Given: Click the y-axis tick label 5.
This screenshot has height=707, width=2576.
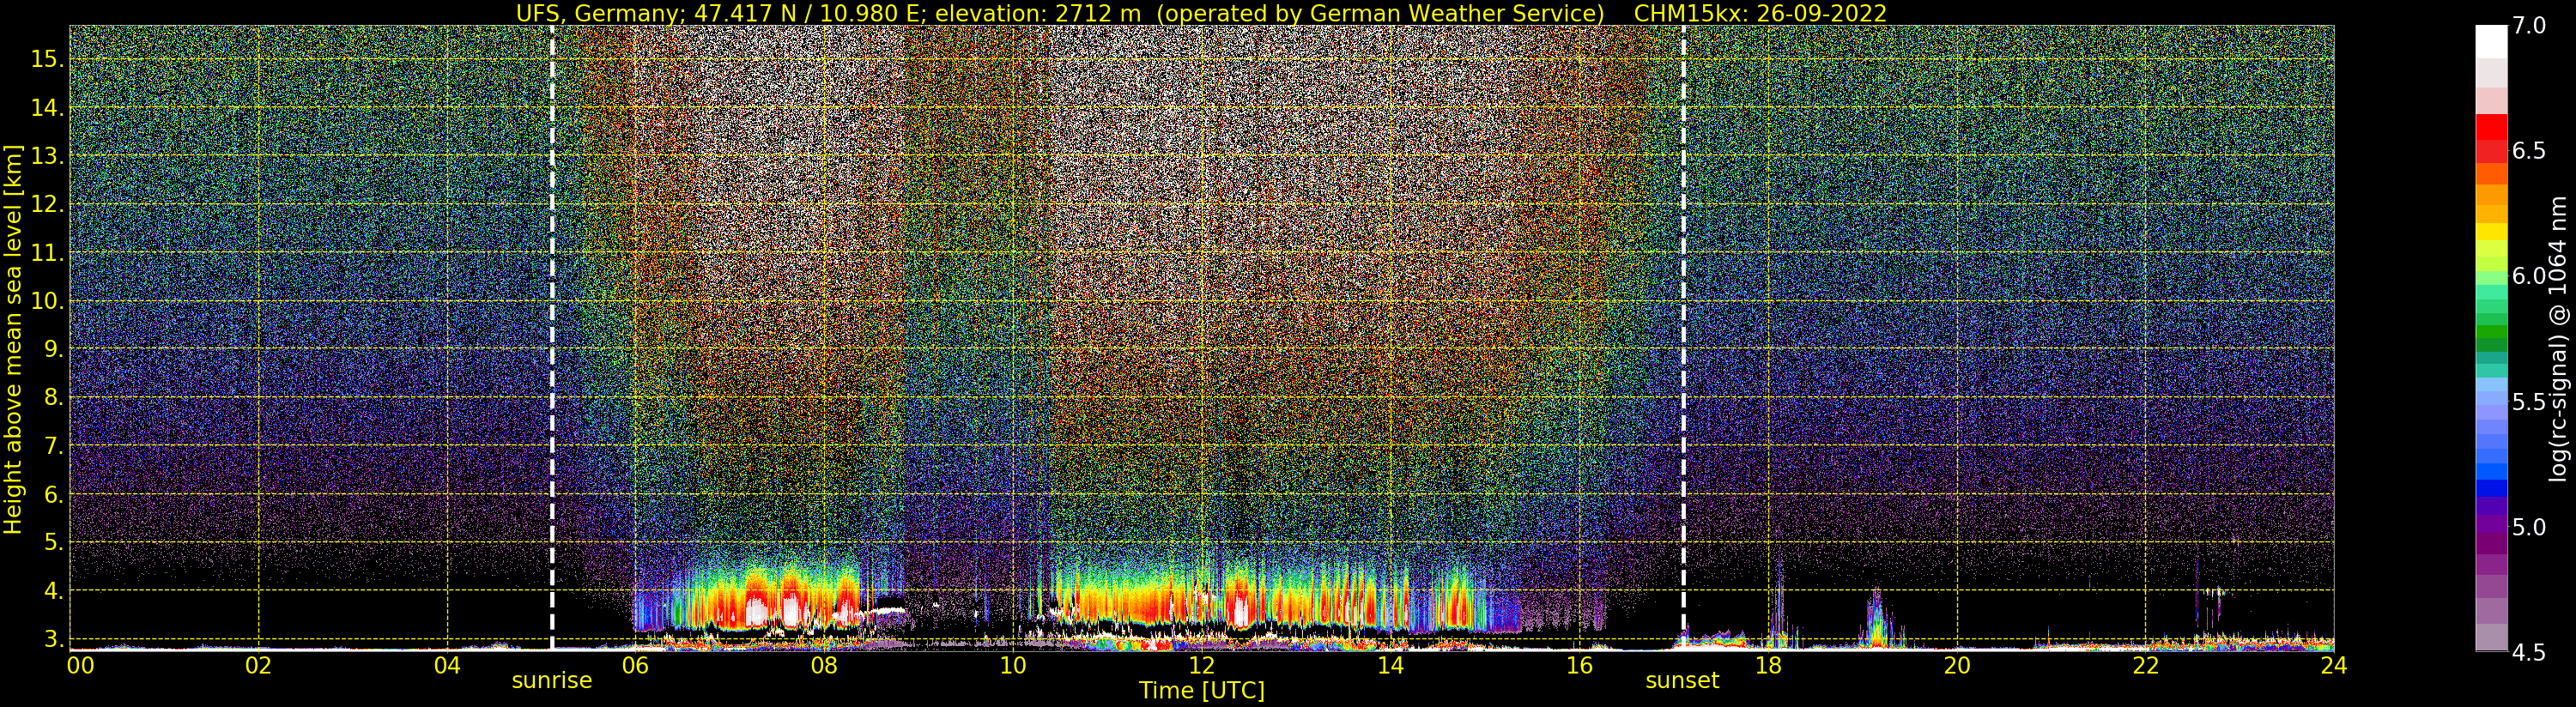Looking at the screenshot, I should [x=54, y=542].
